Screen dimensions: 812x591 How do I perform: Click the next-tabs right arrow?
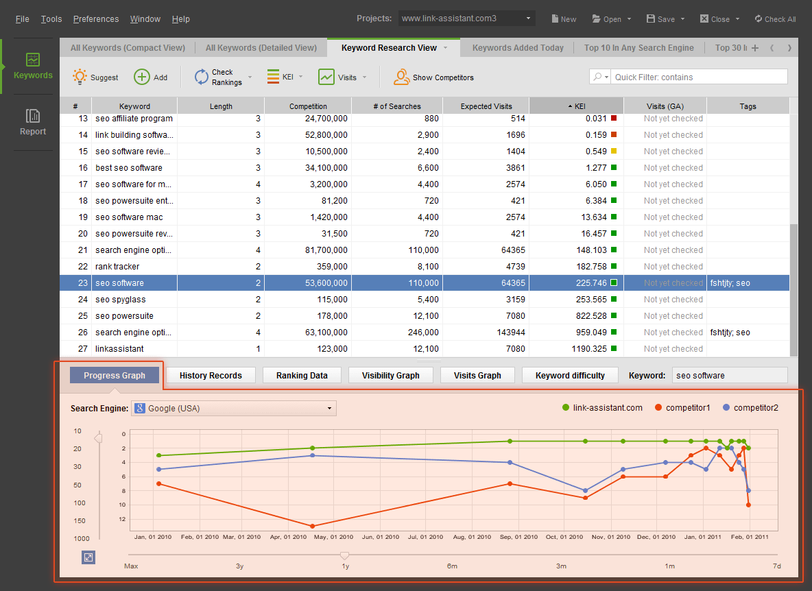[789, 47]
